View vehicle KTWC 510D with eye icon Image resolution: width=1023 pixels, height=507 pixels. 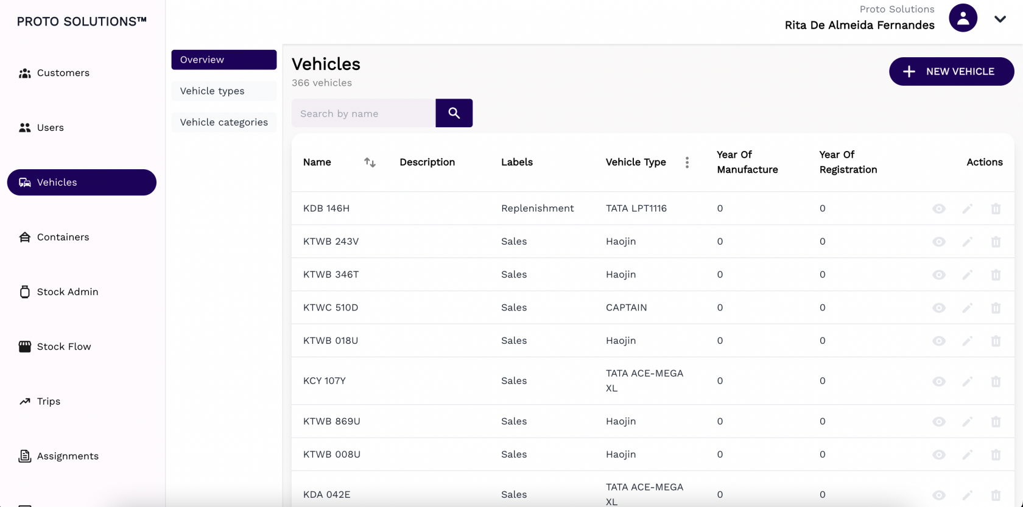click(x=938, y=307)
